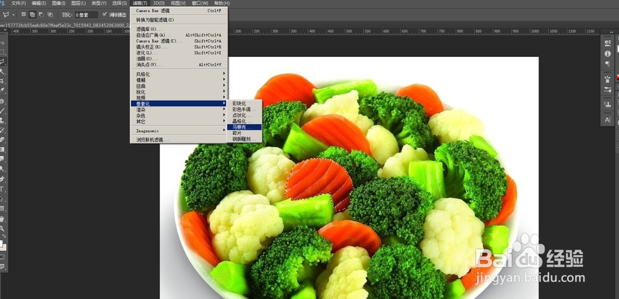Select the Eyedropper tool

(x=2, y=91)
